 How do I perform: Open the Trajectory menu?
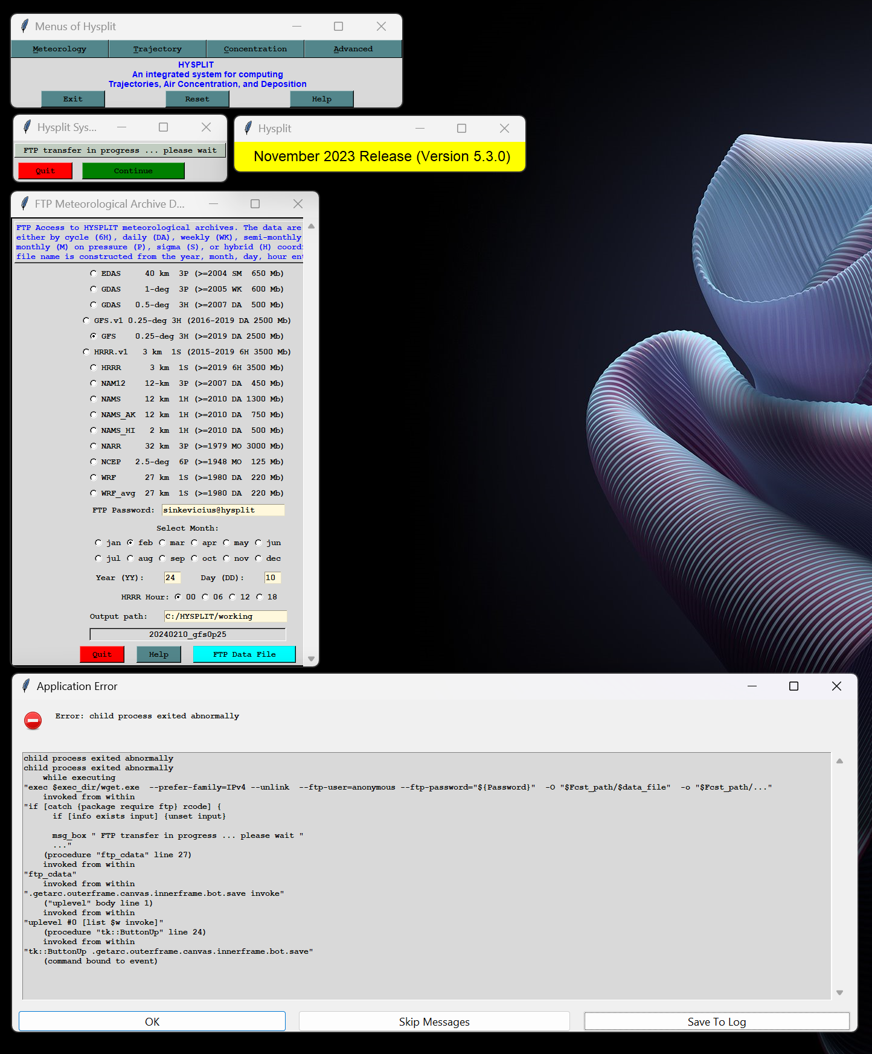(x=157, y=49)
